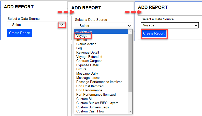Open the dropdown currently showing Voyage
The image size is (202, 116).
tap(169, 25)
